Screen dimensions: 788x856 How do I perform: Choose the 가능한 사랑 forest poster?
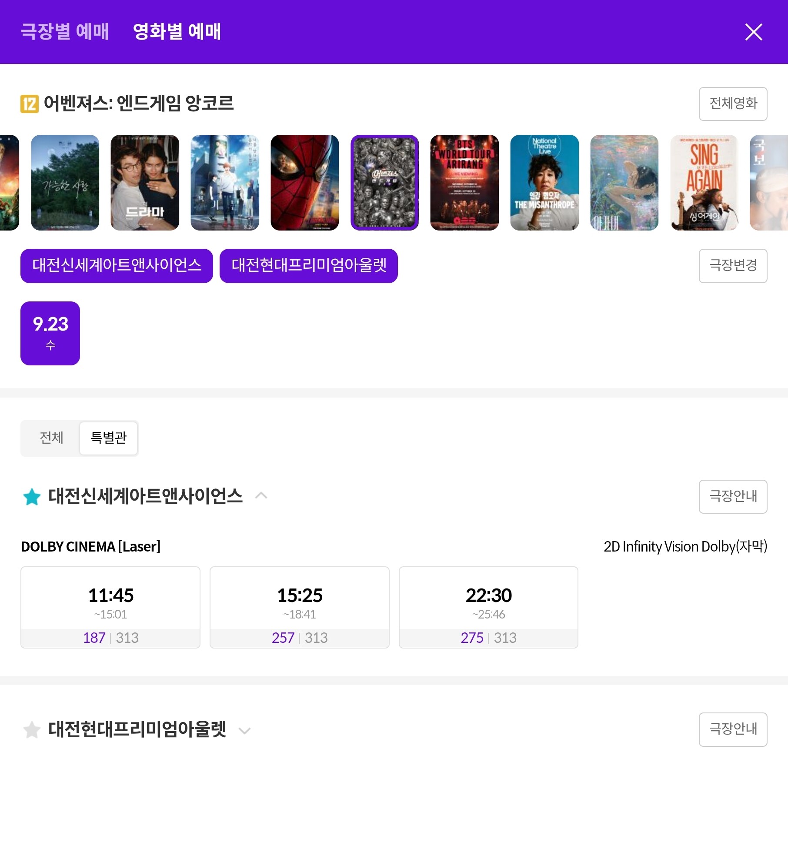(65, 182)
